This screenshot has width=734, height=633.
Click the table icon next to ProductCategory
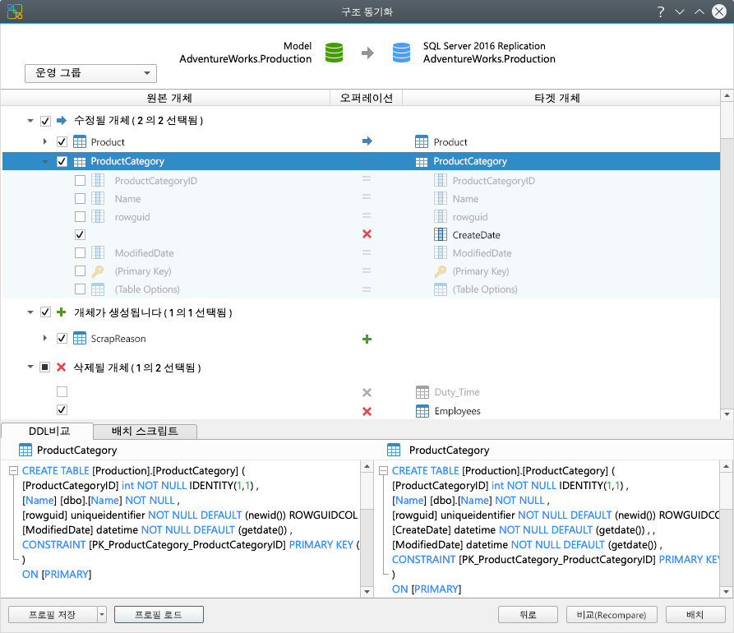pos(80,161)
